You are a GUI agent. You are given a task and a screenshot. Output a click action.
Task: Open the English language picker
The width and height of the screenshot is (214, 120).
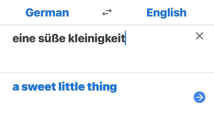(167, 13)
